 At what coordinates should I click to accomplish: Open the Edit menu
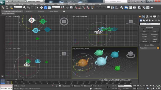(8, 4)
